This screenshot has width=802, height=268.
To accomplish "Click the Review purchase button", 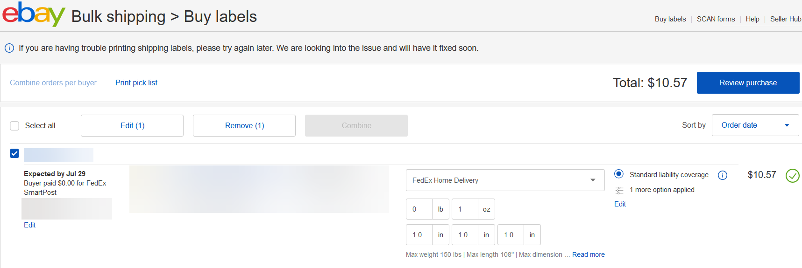I will coord(748,83).
